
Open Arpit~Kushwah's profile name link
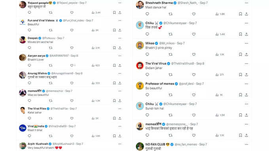38,144
